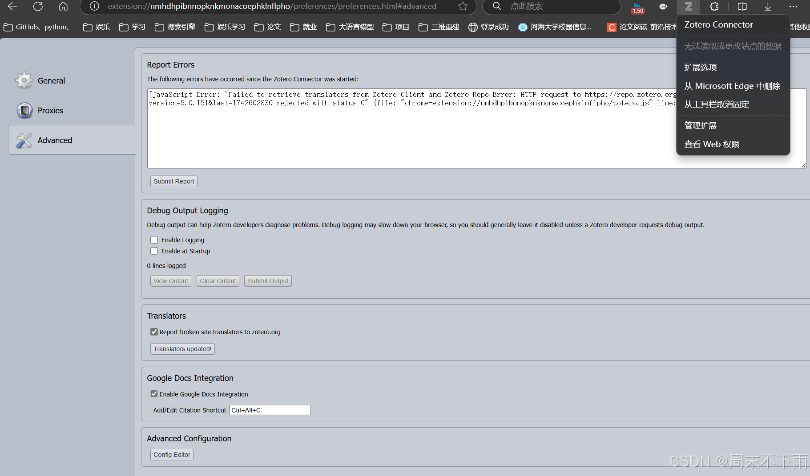Open the browser home page icon

pos(63,6)
